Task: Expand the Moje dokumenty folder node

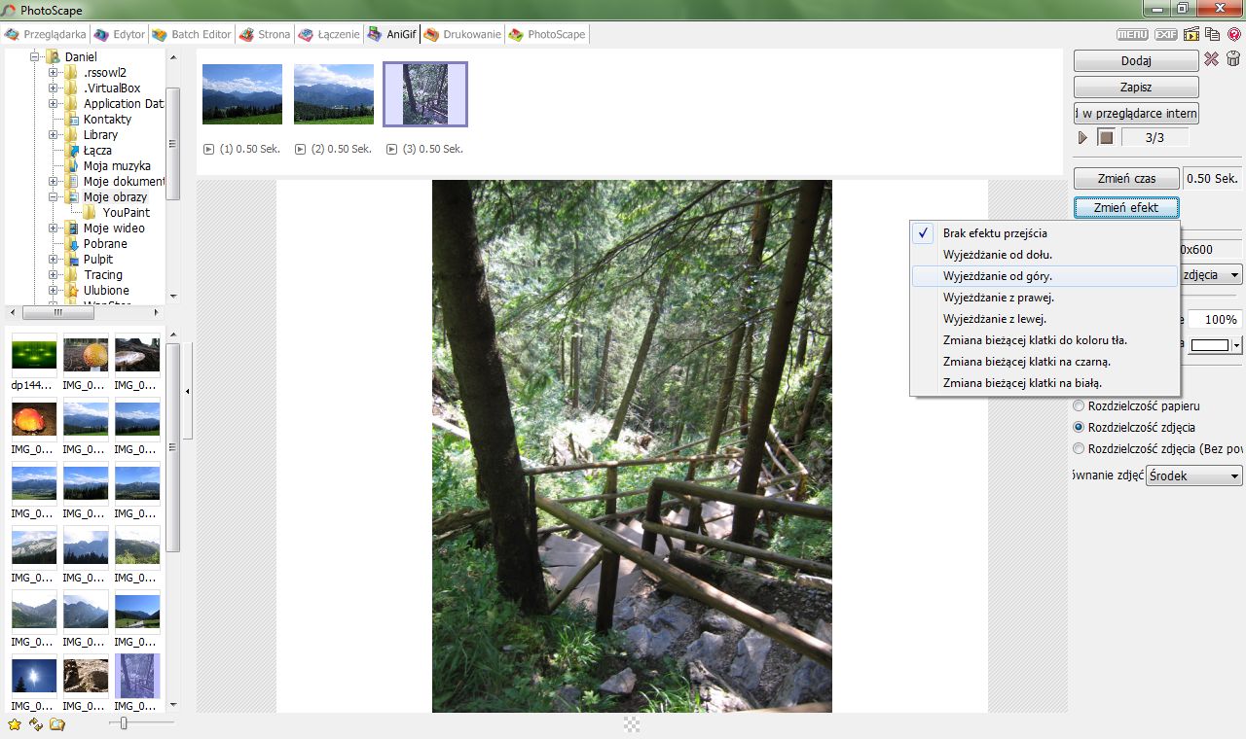Action: pos(54,182)
